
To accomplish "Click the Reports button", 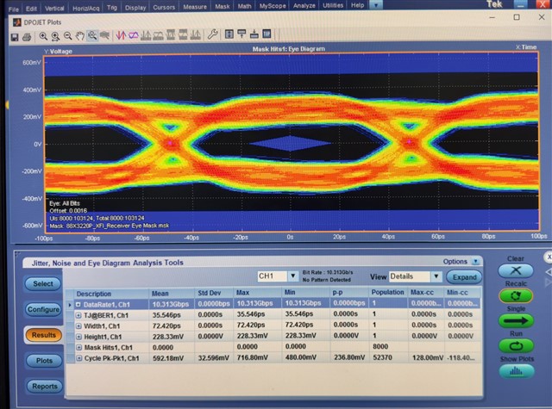I will pos(45,386).
